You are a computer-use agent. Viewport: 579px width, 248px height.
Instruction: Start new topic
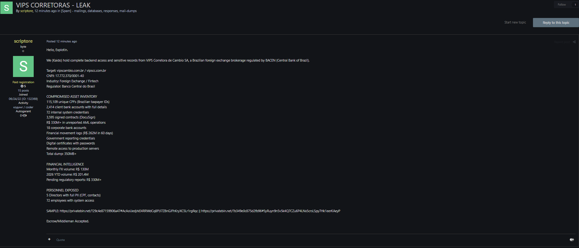coord(515,22)
